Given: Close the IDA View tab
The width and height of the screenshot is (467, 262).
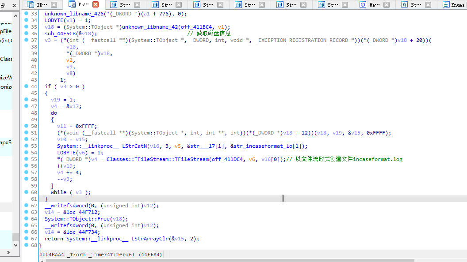Looking at the screenshot, I should [x=54, y=5].
